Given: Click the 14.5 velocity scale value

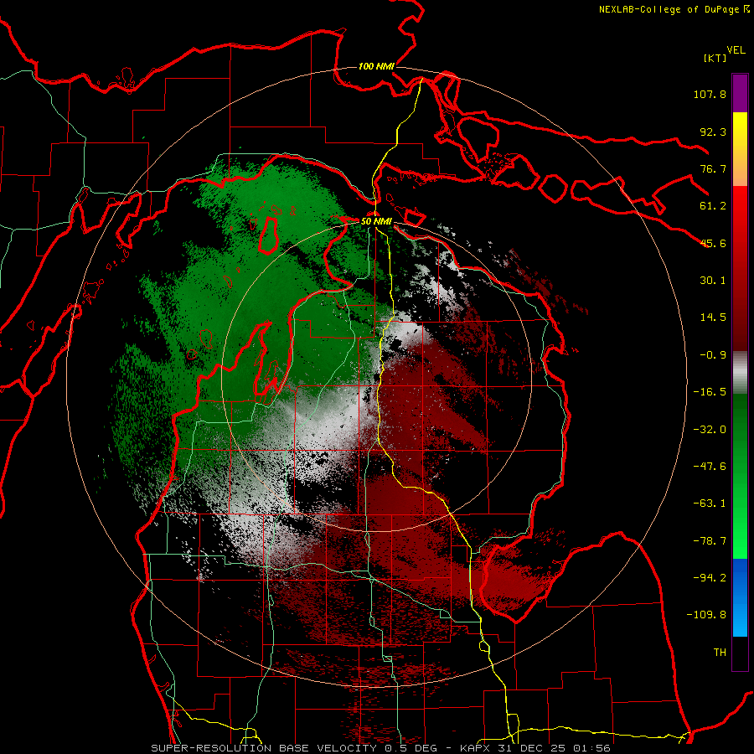Looking at the screenshot, I should point(713,318).
